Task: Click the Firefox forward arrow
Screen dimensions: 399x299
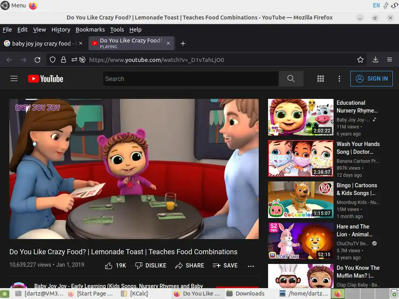Action: tap(23, 60)
